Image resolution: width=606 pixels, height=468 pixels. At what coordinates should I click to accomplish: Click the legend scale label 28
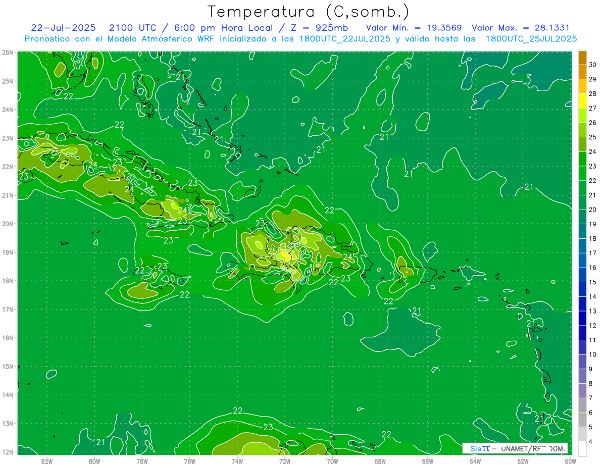click(x=593, y=94)
